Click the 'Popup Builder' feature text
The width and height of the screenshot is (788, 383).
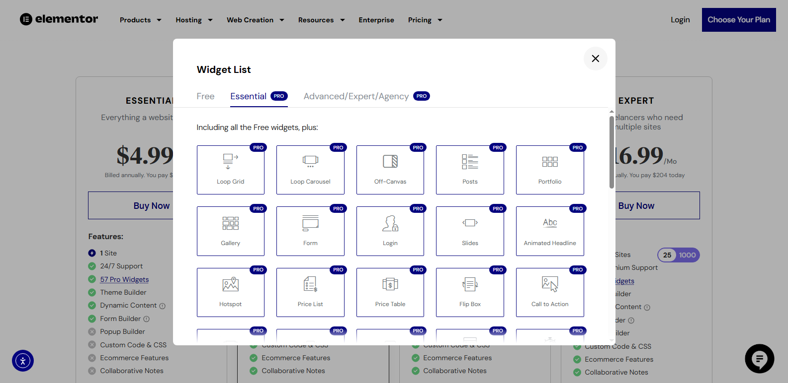pos(122,331)
